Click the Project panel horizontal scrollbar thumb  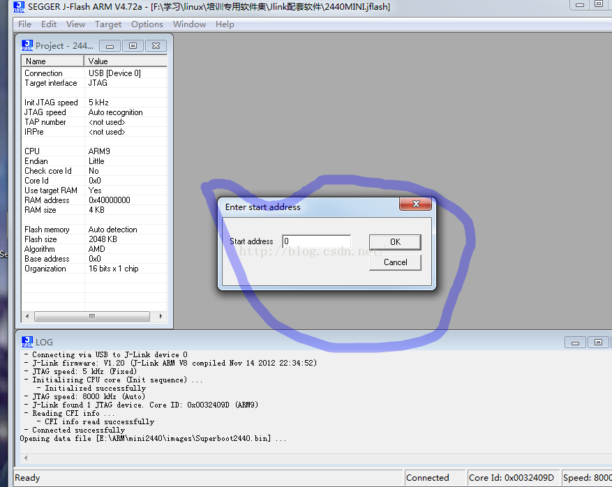(91, 316)
